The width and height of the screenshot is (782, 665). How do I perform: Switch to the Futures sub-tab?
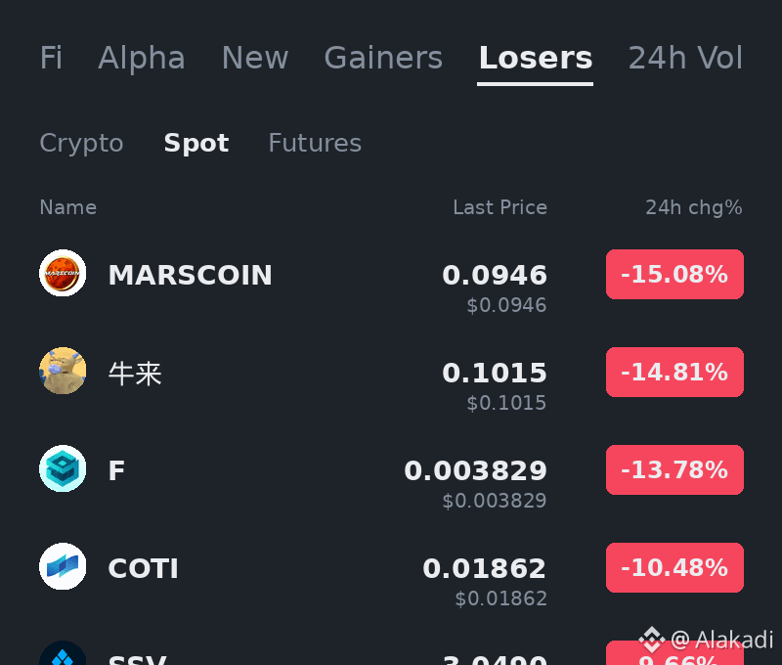pyautogui.click(x=315, y=143)
